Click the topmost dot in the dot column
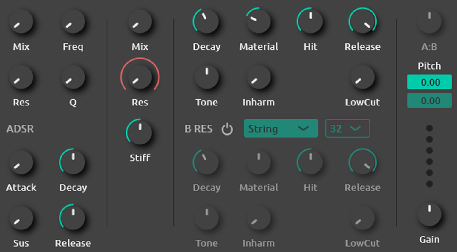Screen dimensions: 457x252 pyautogui.click(x=429, y=128)
